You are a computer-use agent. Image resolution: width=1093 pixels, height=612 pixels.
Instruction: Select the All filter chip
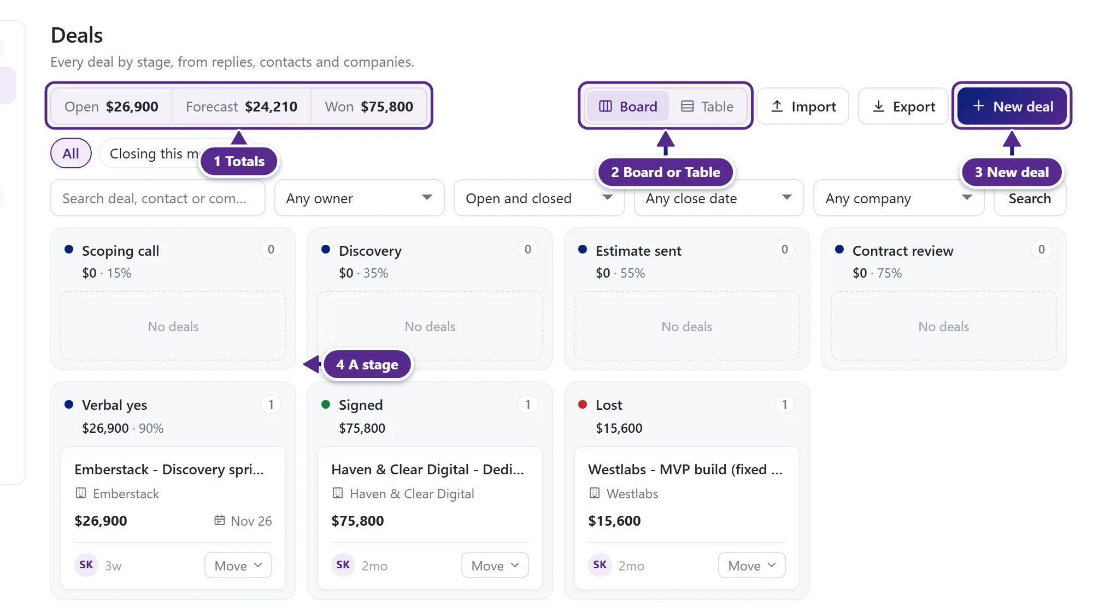(71, 154)
